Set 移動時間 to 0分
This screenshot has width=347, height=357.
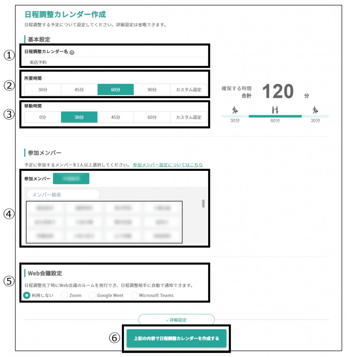pos(43,117)
